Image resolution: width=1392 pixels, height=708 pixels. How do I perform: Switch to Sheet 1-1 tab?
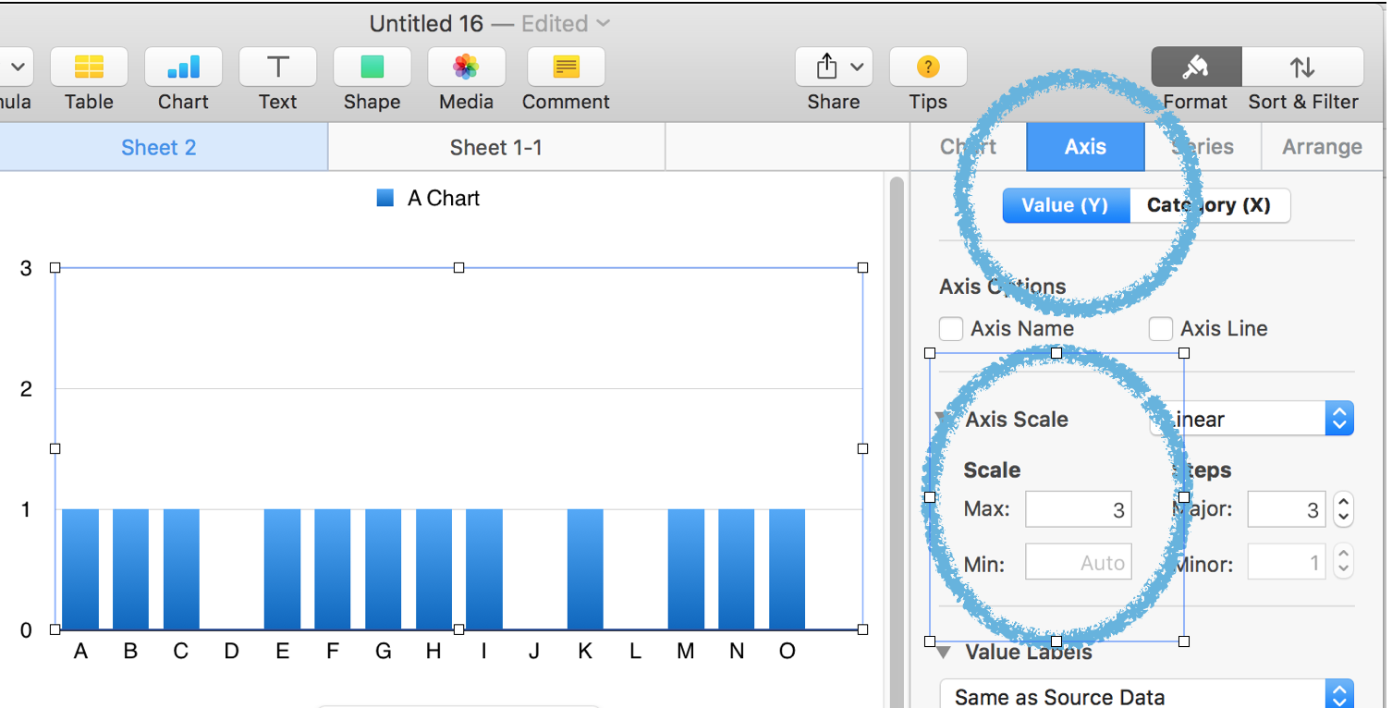[x=495, y=148]
